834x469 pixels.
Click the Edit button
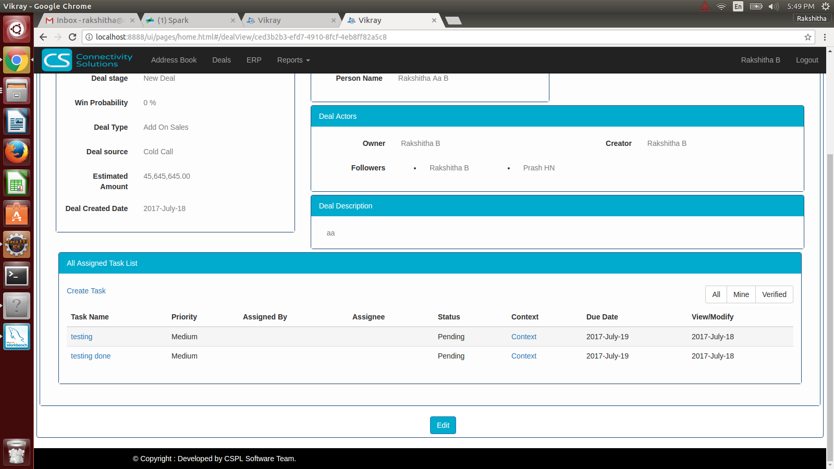pos(443,425)
